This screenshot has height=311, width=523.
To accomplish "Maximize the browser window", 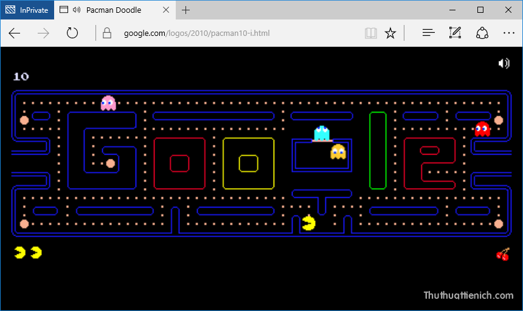I will tap(480, 10).
